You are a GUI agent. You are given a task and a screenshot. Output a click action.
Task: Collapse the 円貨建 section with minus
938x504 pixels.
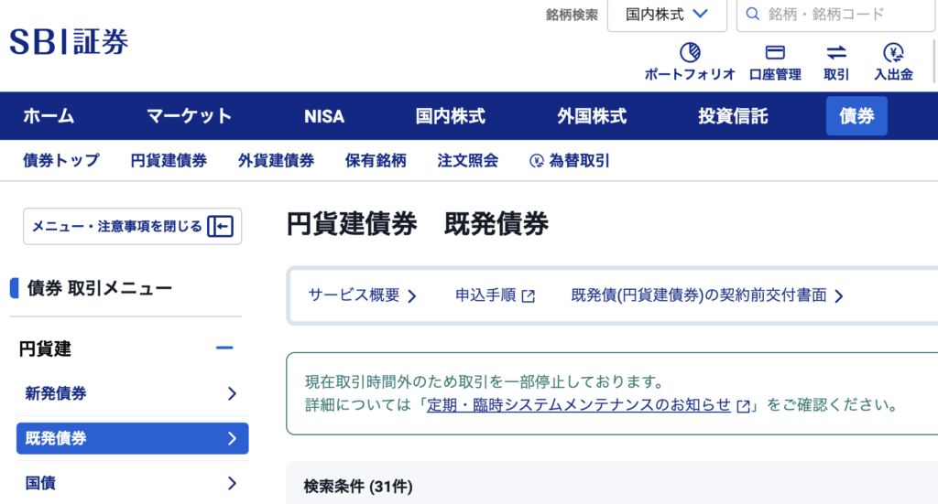(x=224, y=348)
